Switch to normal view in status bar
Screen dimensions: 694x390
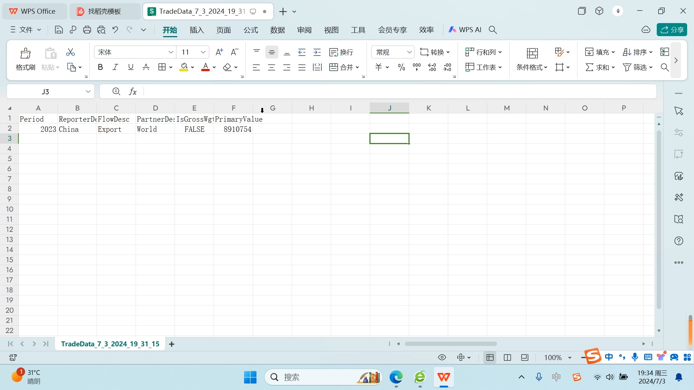pyautogui.click(x=490, y=357)
